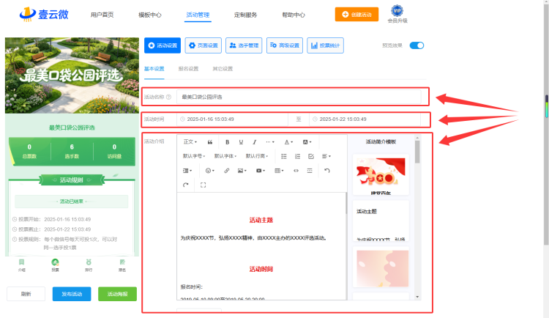This screenshot has width=549, height=318.
Task: Click the 活动设置 button
Action: (x=163, y=45)
